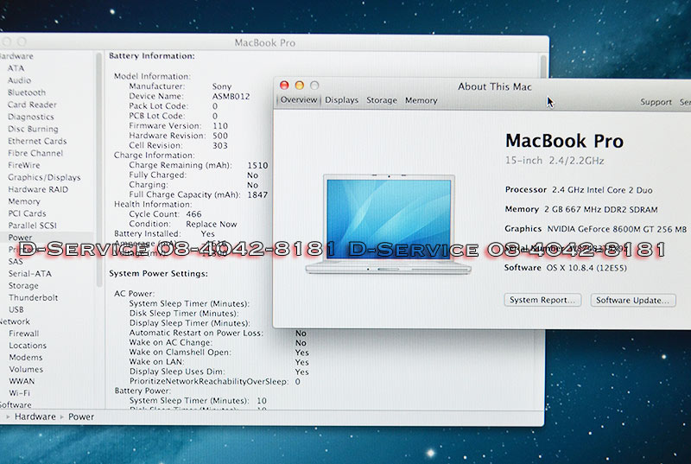
Task: Close the About This Mac window
Action: click(x=284, y=85)
